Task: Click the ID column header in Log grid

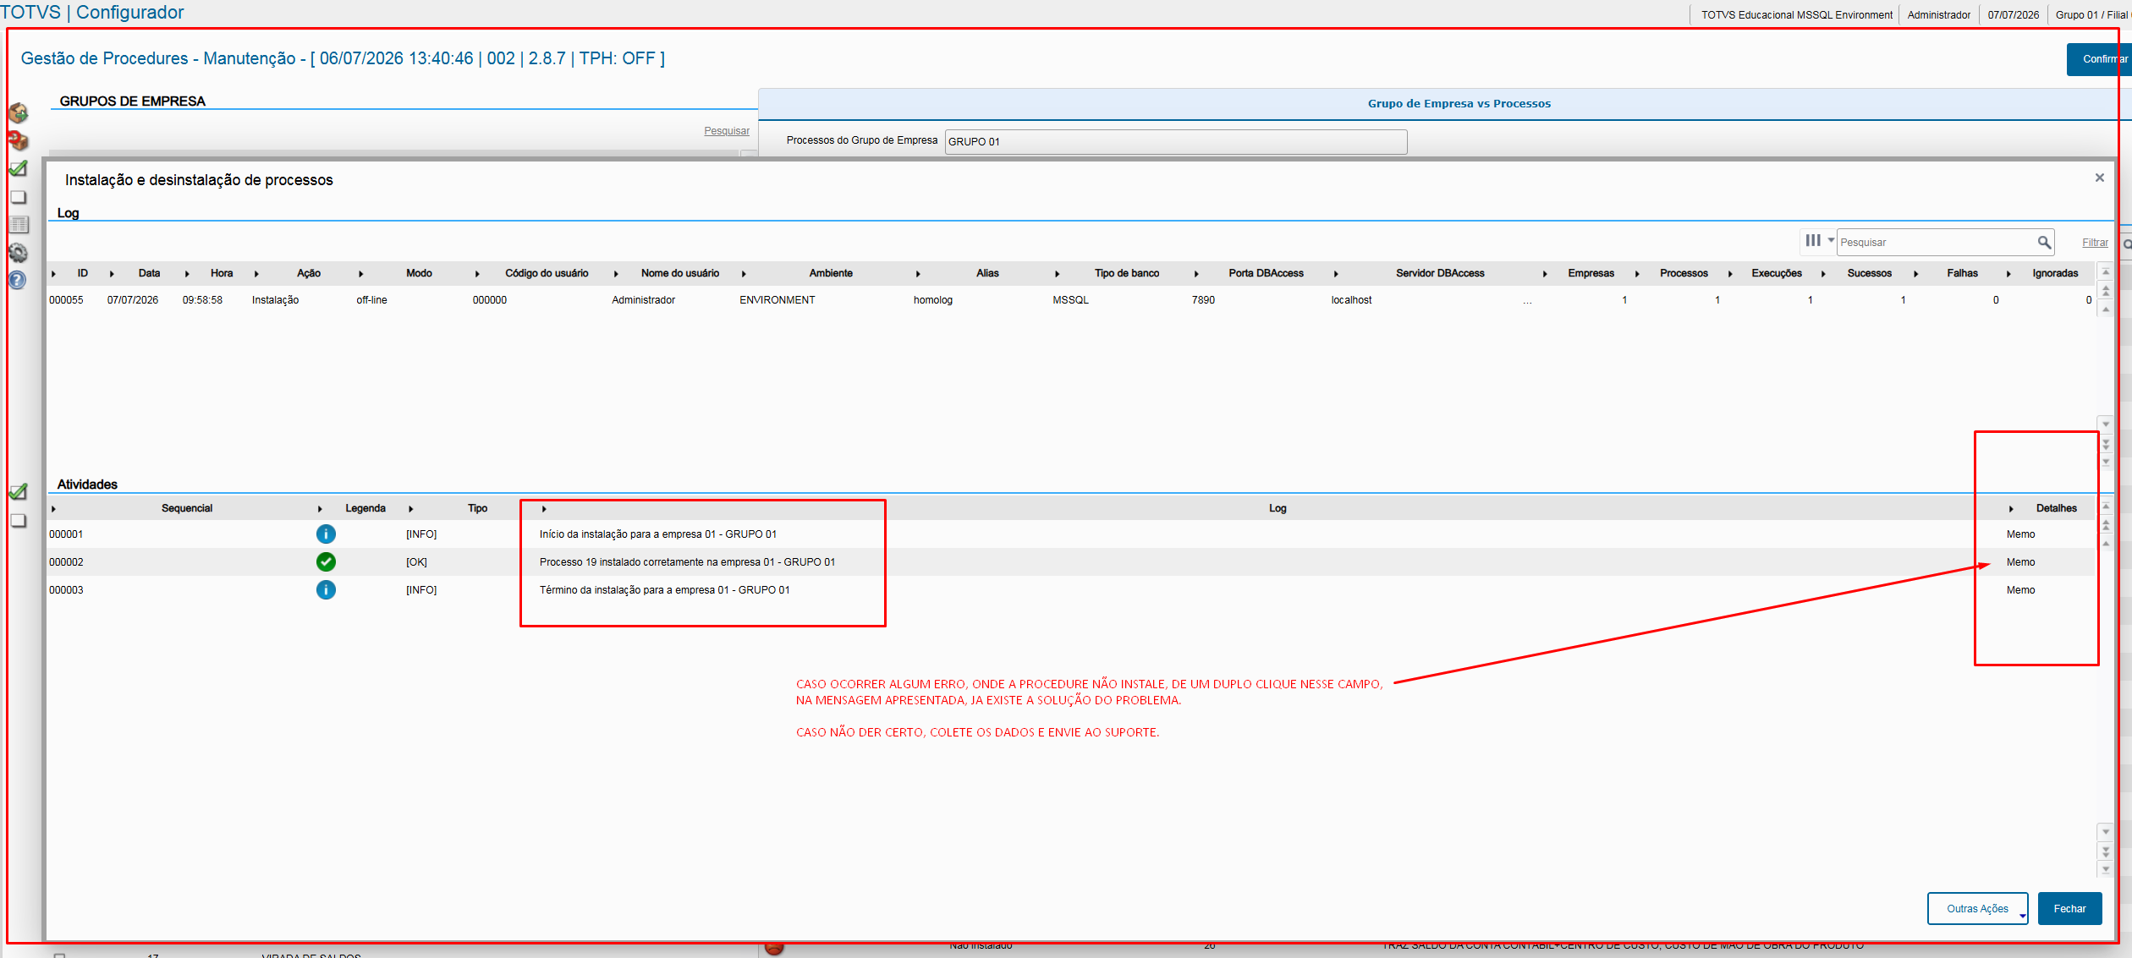Action: pos(83,273)
